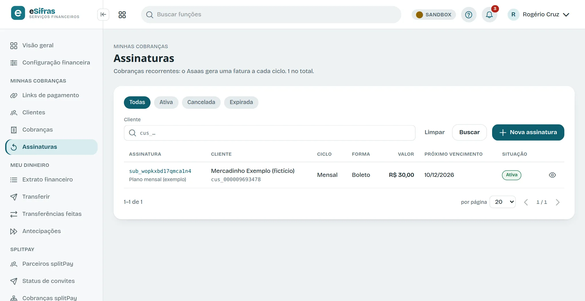Collapse the sidebar with arrow icon
Image resolution: width=585 pixels, height=301 pixels.
tap(103, 15)
